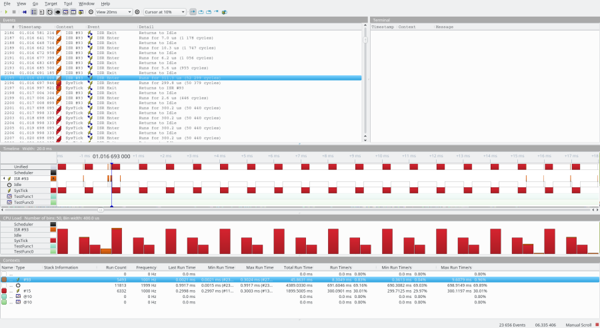Click the red swatch of context #15
This screenshot has height=328, width=600.
point(4,291)
